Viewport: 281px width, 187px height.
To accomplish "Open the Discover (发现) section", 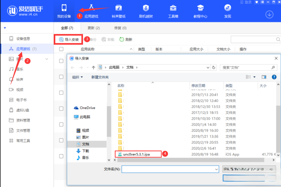I will [x=228, y=11].
